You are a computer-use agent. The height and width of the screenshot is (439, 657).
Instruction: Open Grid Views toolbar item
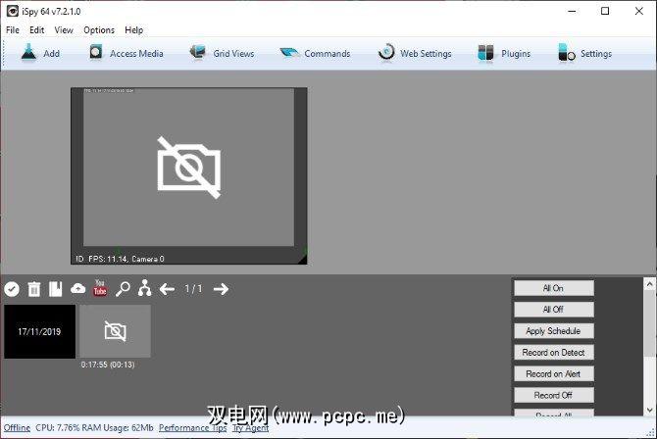tap(222, 53)
